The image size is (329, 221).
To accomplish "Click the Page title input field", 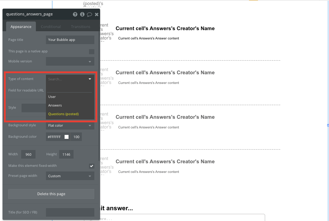I will [x=70, y=39].
